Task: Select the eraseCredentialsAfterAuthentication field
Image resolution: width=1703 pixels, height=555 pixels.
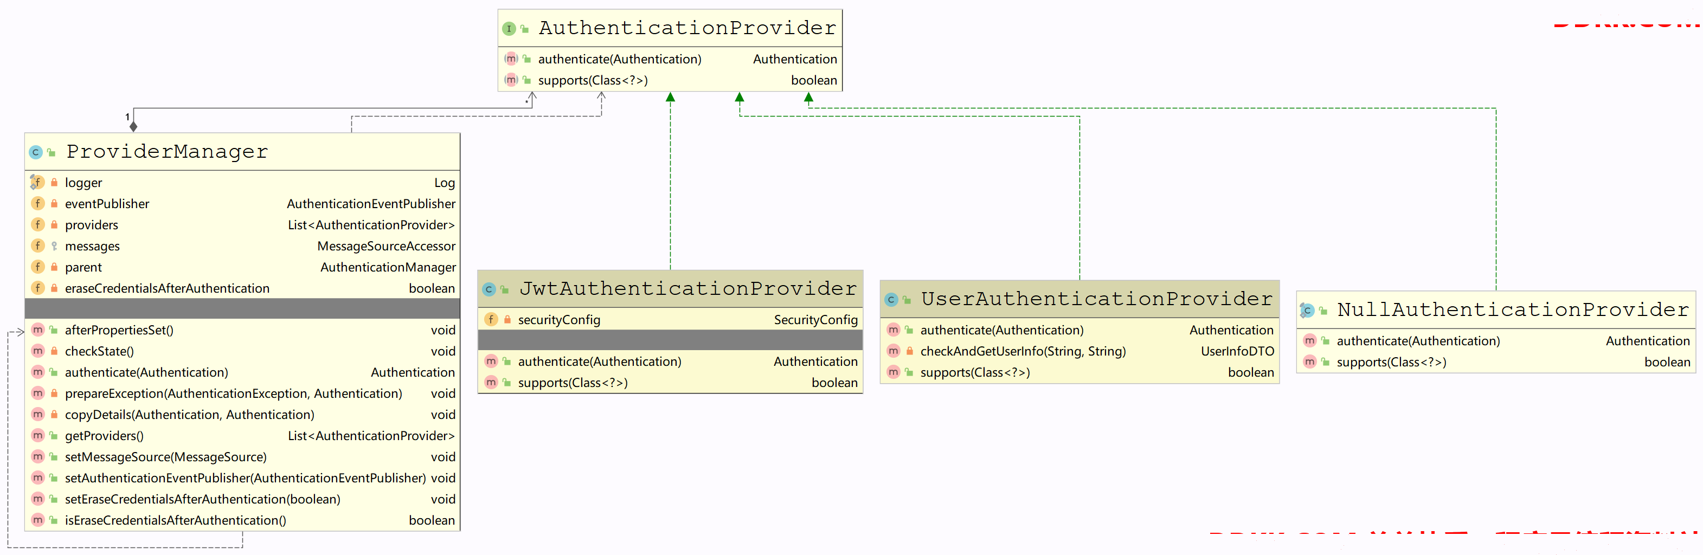Action: coord(166,288)
